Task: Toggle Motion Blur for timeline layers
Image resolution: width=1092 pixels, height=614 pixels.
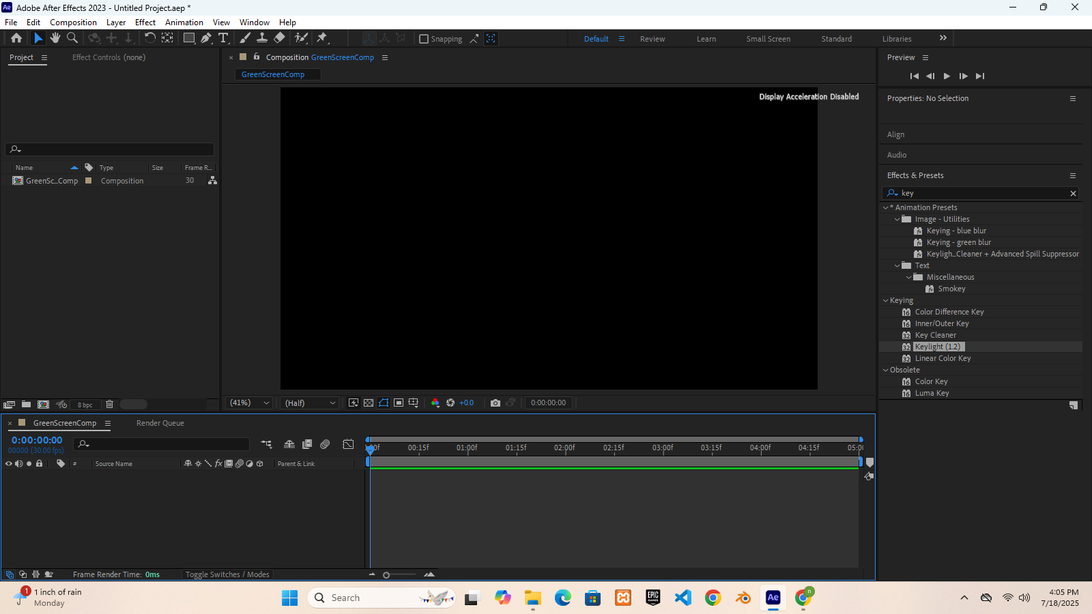Action: (x=325, y=444)
